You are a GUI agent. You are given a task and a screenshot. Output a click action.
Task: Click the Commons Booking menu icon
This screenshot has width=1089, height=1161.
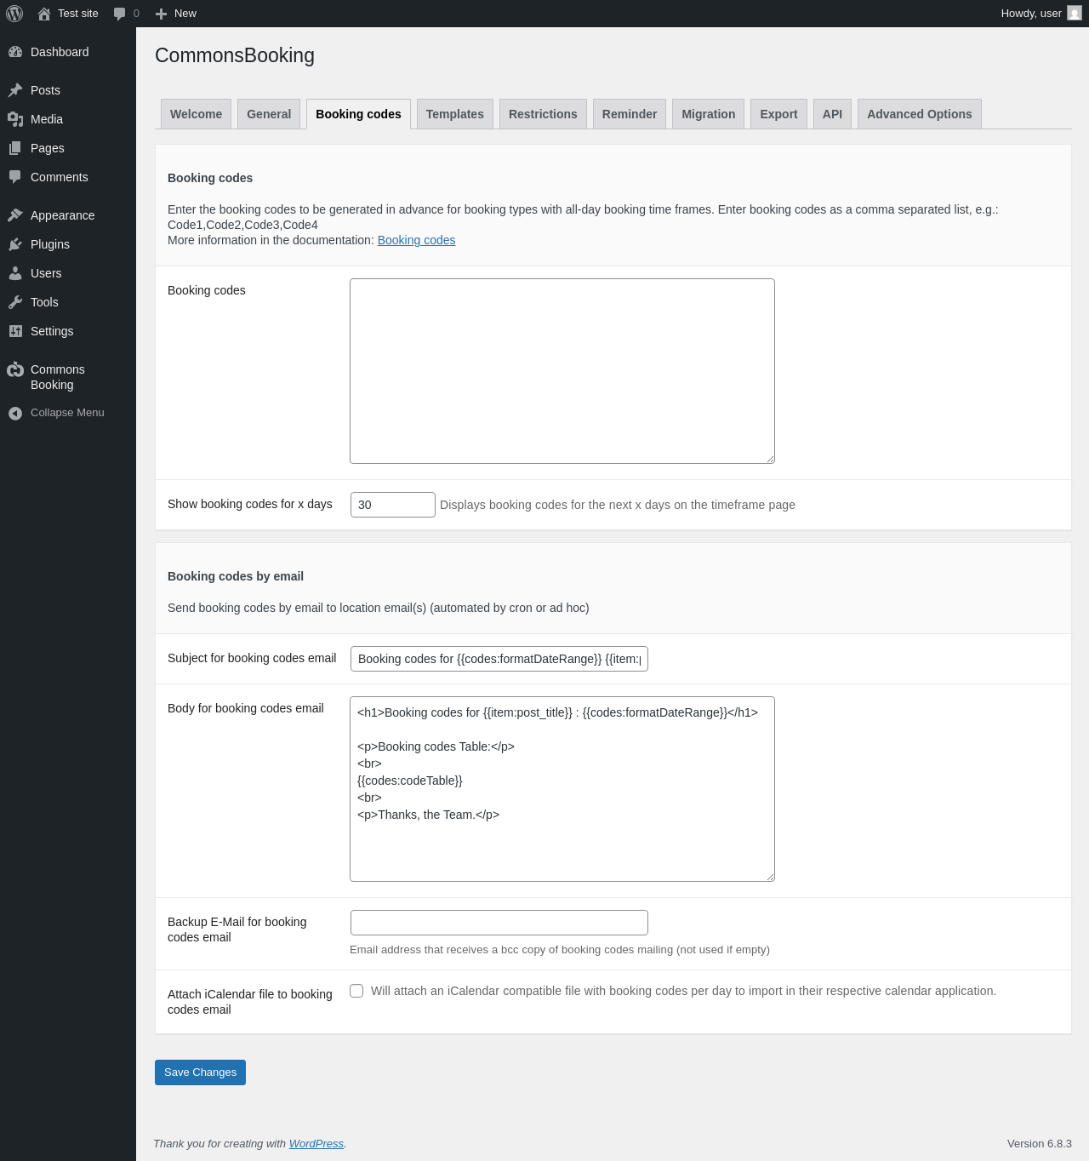pyautogui.click(x=15, y=369)
